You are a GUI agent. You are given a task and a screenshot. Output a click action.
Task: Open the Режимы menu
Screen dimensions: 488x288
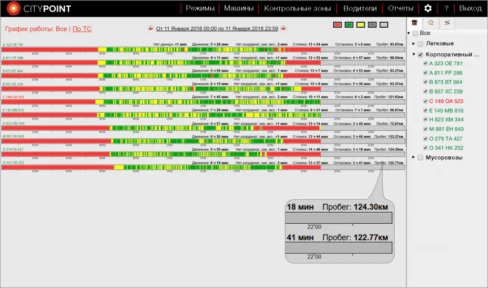coord(200,9)
